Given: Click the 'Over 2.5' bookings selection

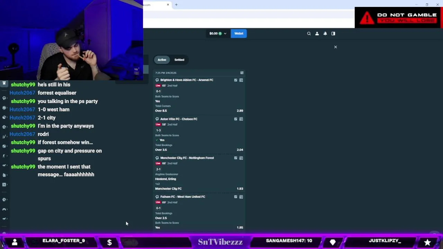Looking at the screenshot, I should [161, 218].
